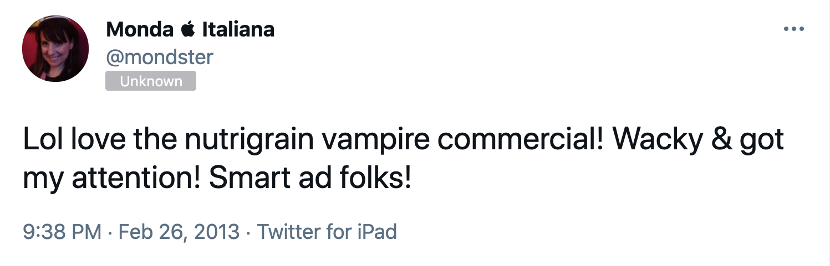Screen dimensions: 830x266
Task: Click the Apple logo in the display name
Action: 188,30
